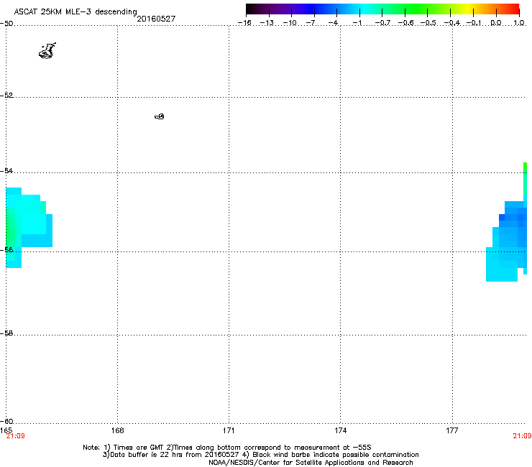Click the color bar label '-1'
The width and height of the screenshot is (532, 467).
[357, 23]
